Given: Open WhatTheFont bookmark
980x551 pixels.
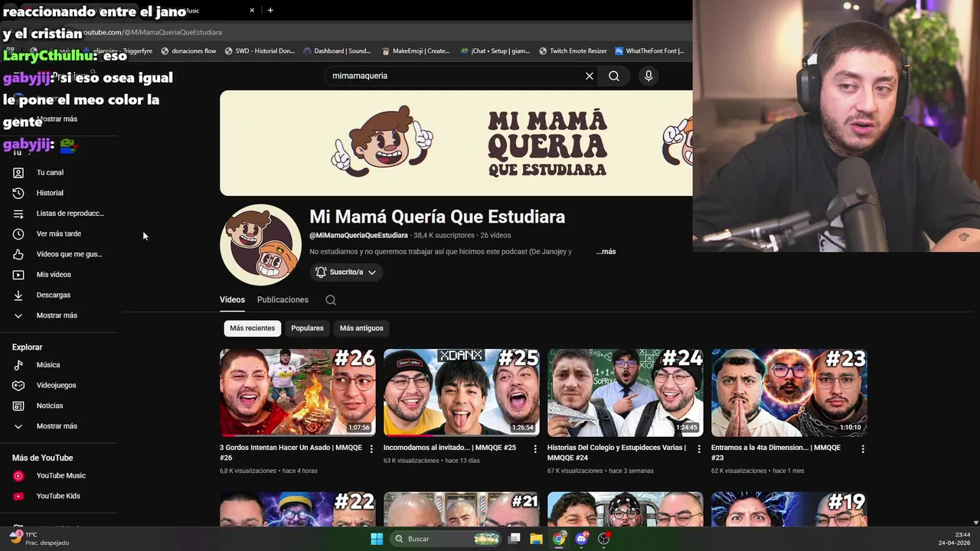Looking at the screenshot, I should (x=649, y=51).
